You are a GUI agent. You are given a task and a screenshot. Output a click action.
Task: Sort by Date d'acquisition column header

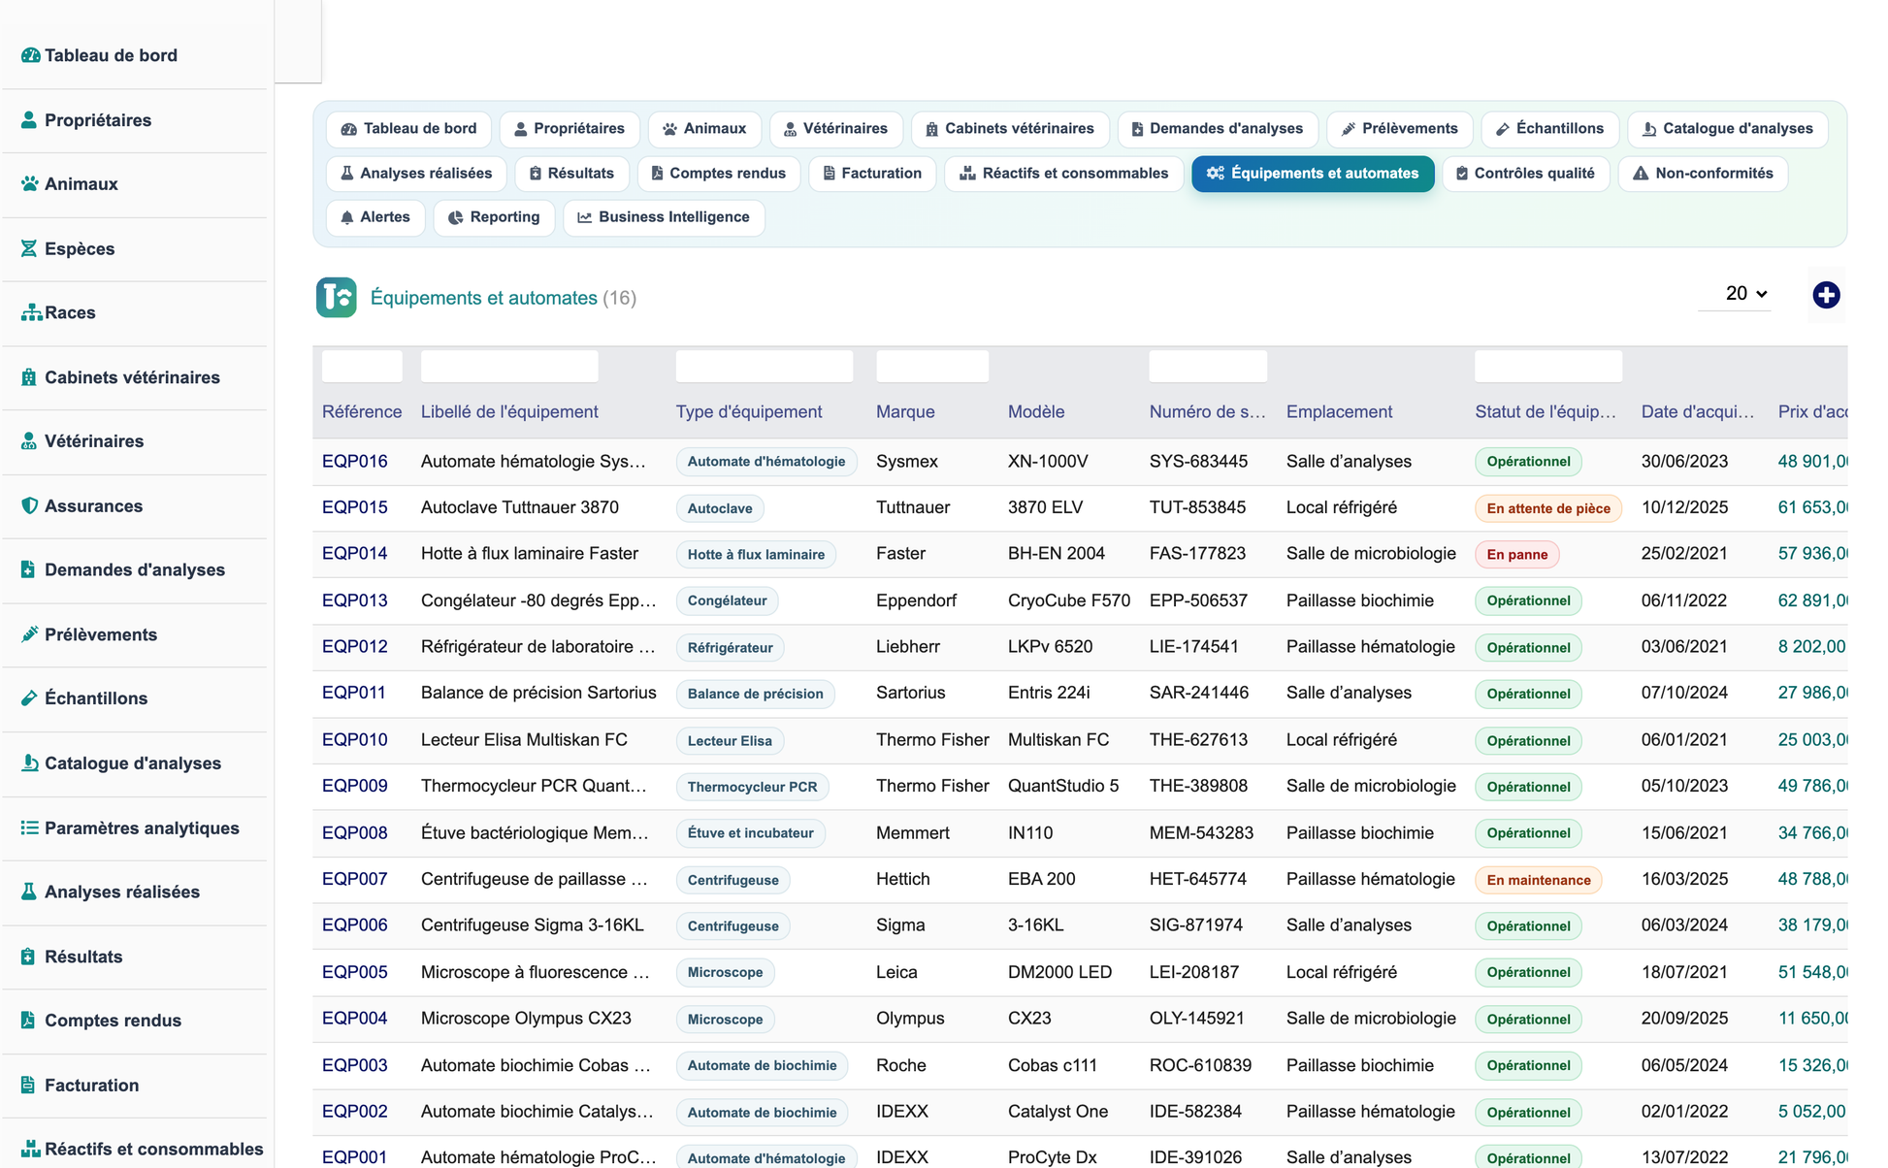[1698, 412]
